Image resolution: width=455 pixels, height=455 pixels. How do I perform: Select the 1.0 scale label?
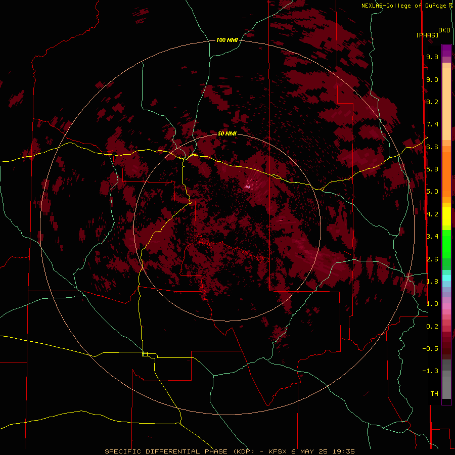point(432,304)
